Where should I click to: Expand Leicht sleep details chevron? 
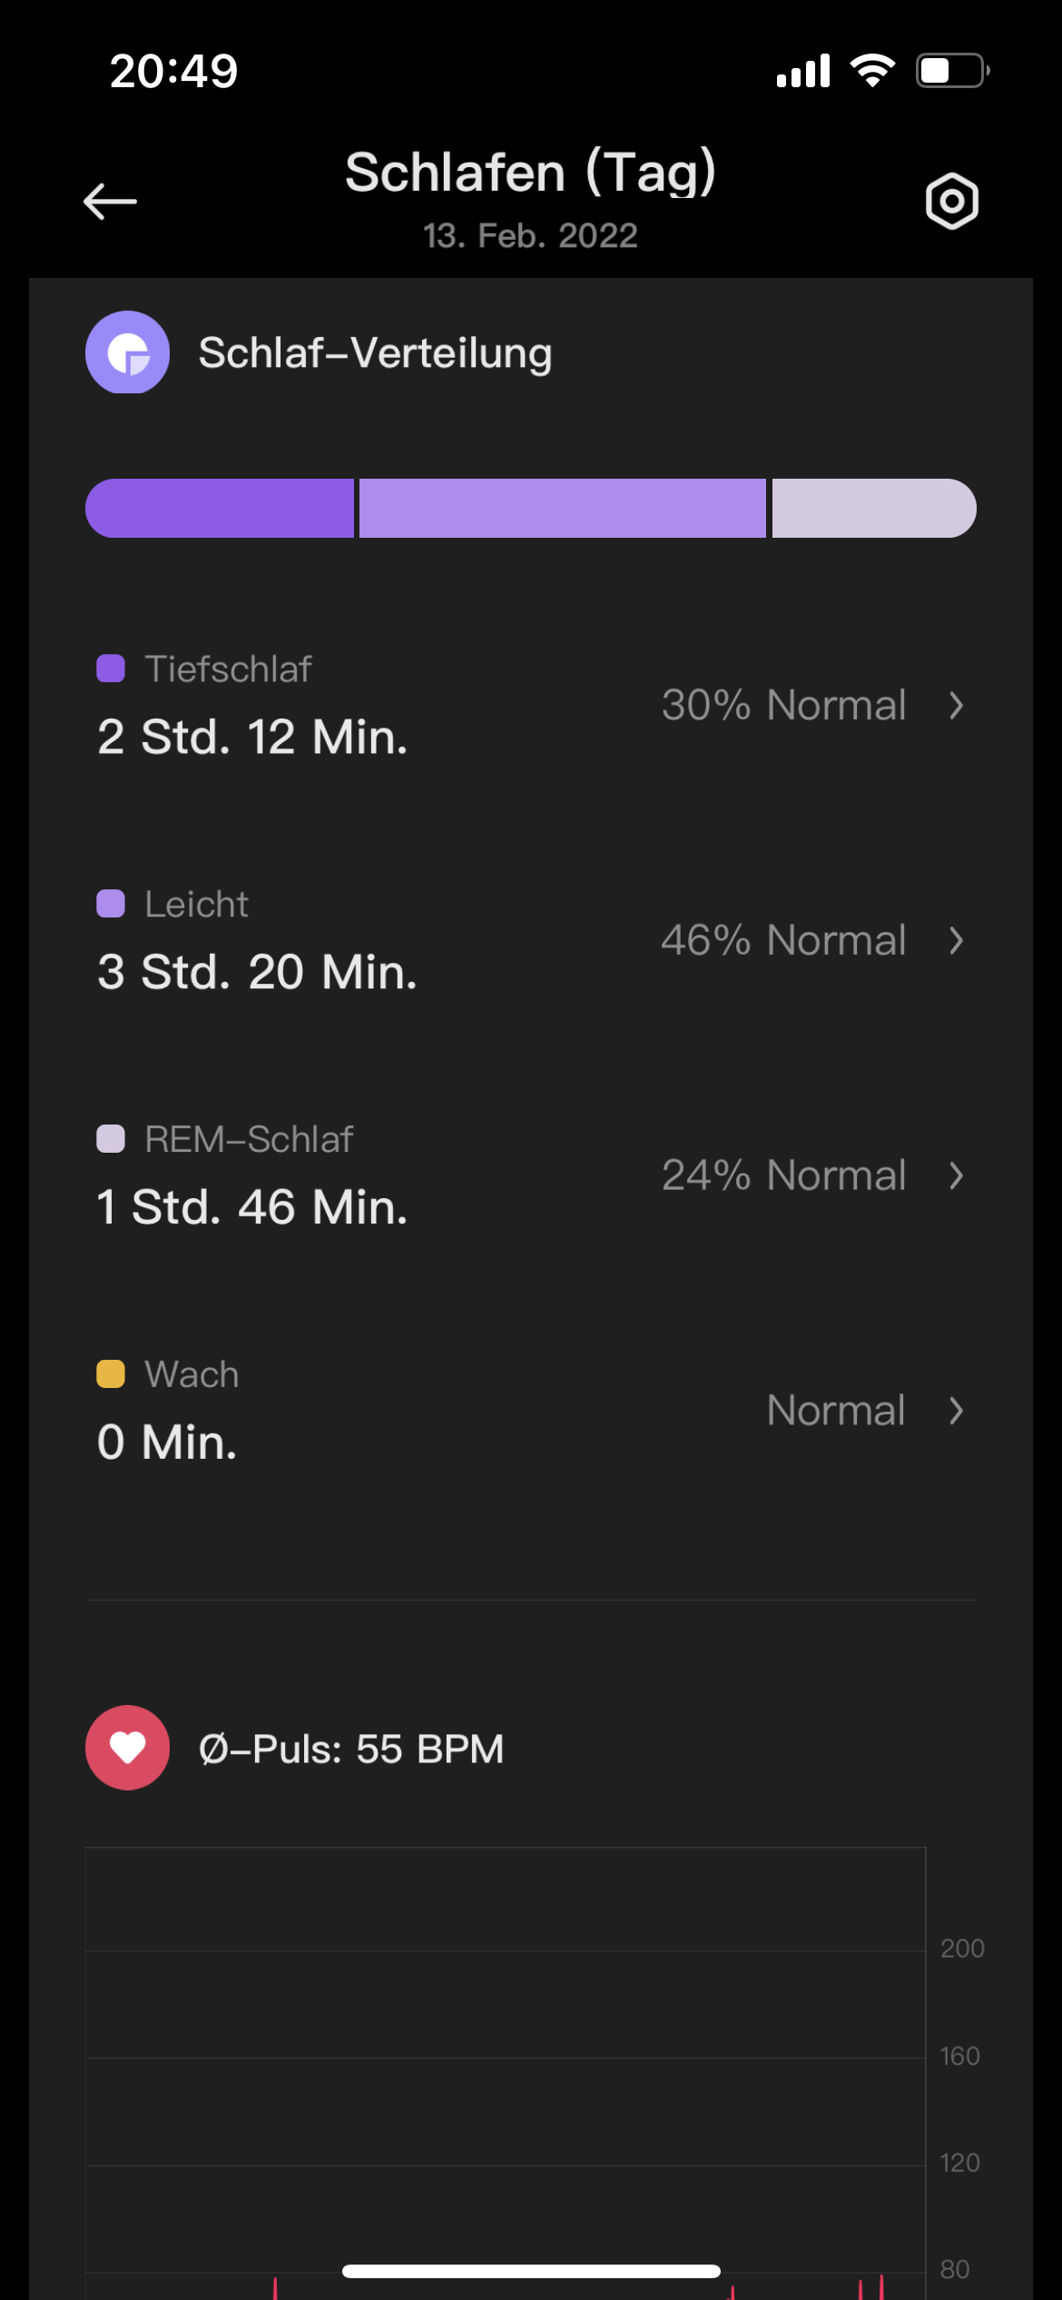tap(956, 940)
